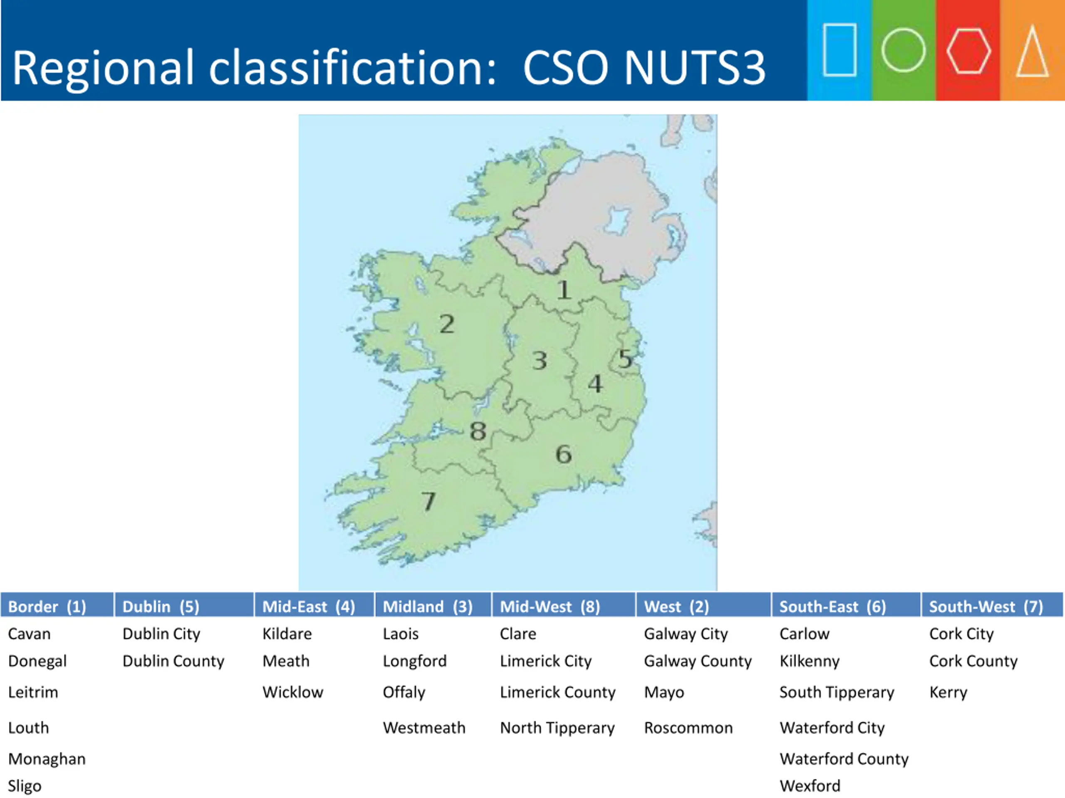Click the Clare cell
This screenshot has height=798, width=1065.
click(518, 633)
